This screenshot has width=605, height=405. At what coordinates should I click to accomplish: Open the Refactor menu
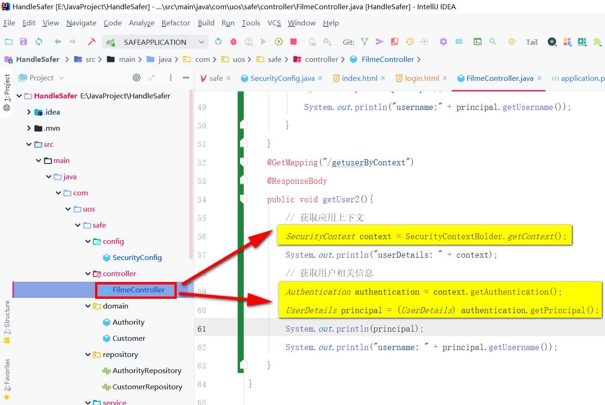click(x=176, y=23)
